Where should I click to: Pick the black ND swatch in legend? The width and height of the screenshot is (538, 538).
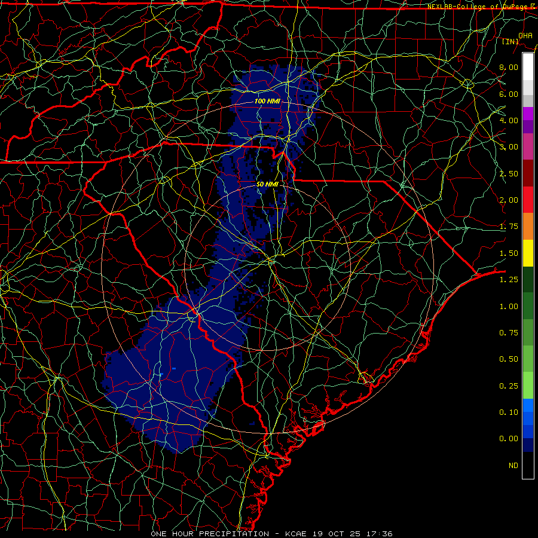(x=528, y=465)
